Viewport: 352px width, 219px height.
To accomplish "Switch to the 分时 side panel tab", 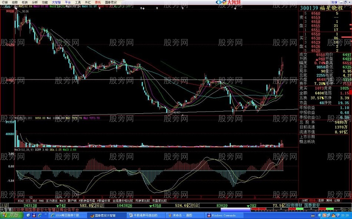I will [x=305, y=201].
